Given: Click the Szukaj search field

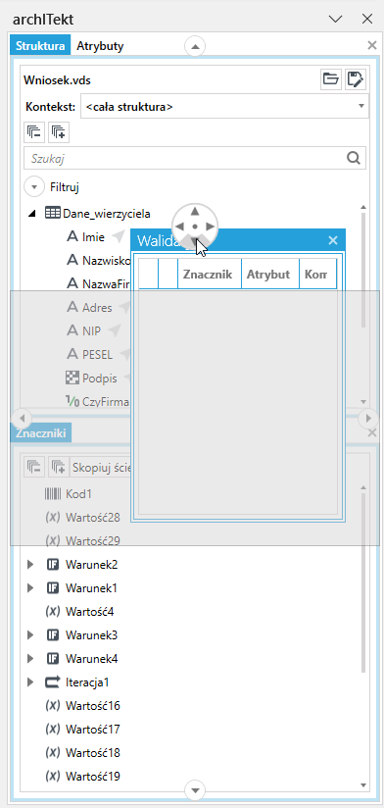Looking at the screenshot, I should 195,158.
